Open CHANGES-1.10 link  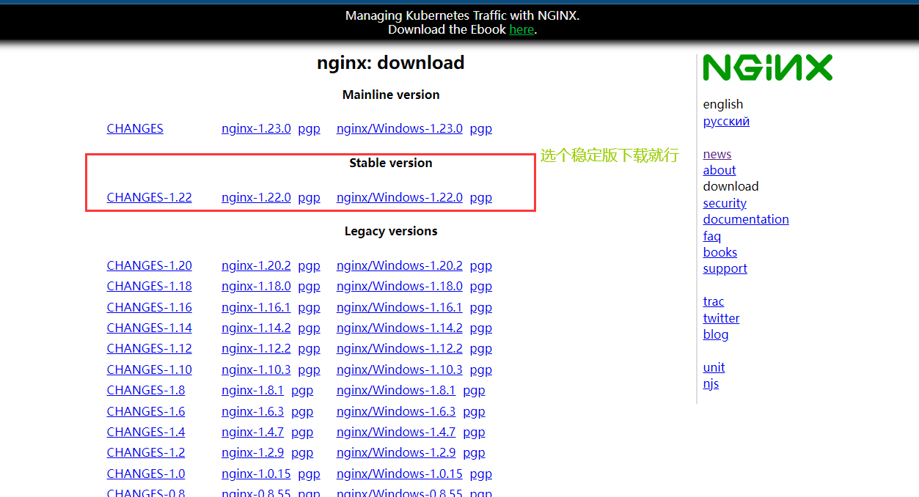tap(150, 369)
